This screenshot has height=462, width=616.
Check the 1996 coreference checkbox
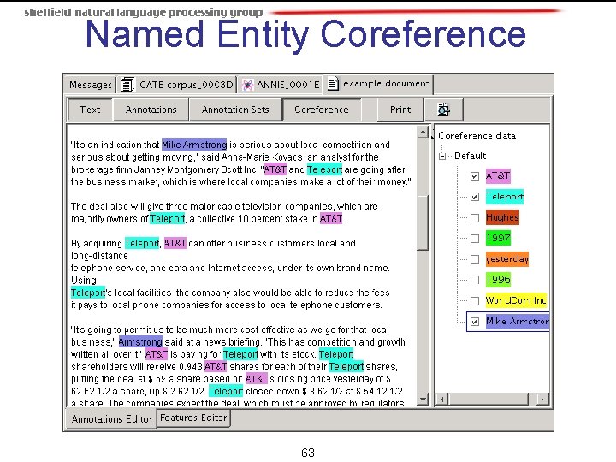[x=475, y=280]
